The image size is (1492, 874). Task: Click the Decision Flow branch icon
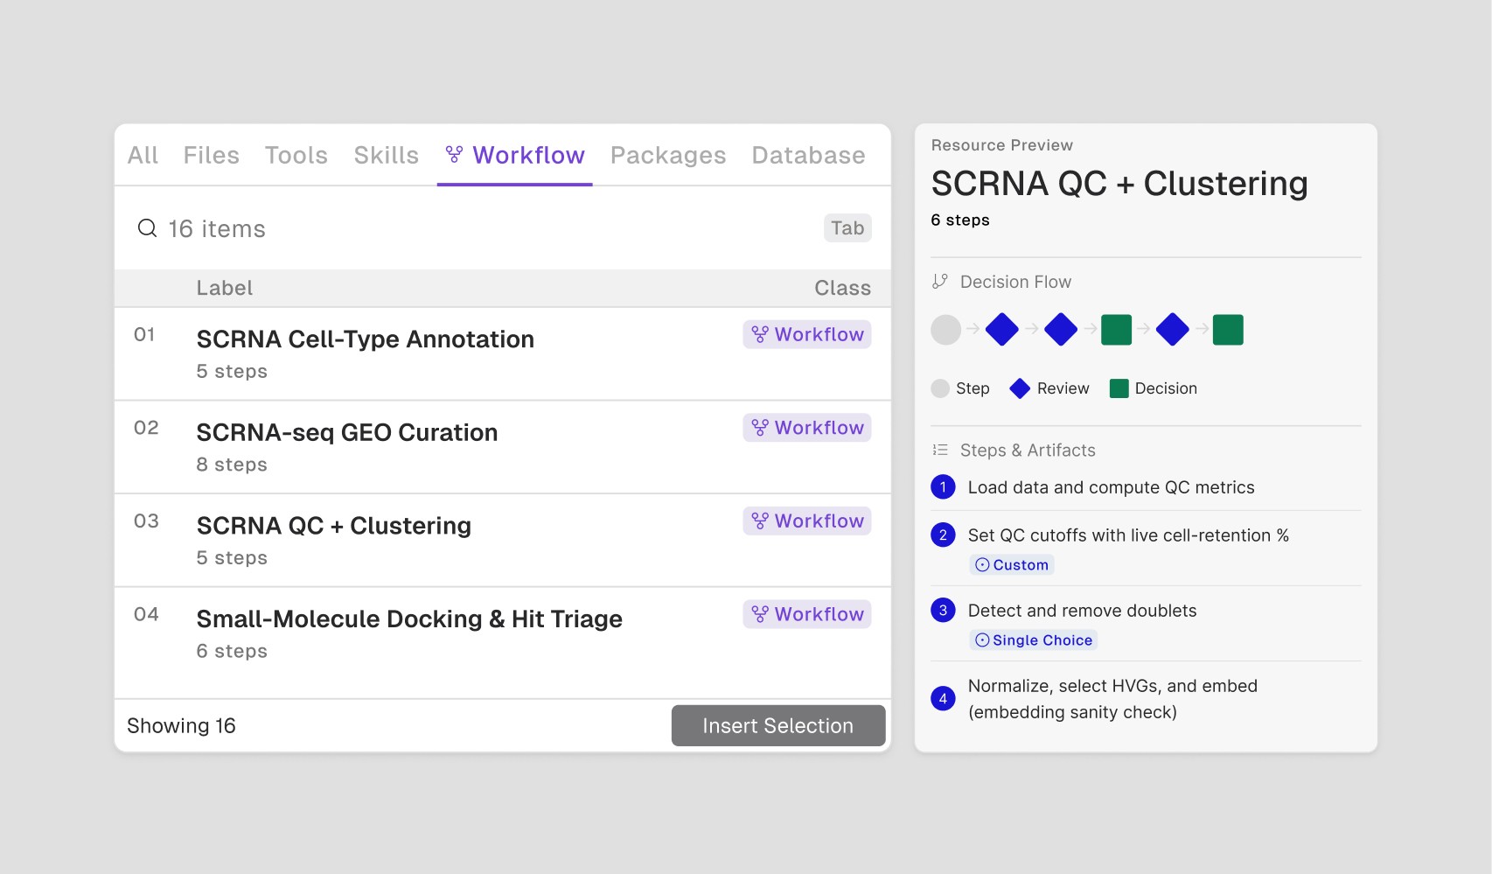pyautogui.click(x=940, y=282)
